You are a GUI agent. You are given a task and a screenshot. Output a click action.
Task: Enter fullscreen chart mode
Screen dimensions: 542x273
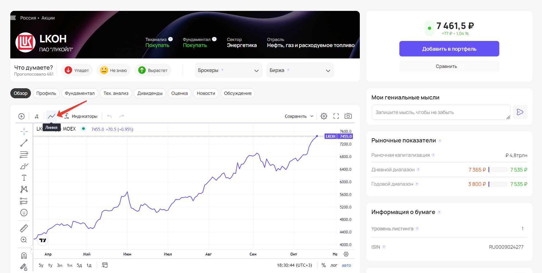[x=336, y=116]
